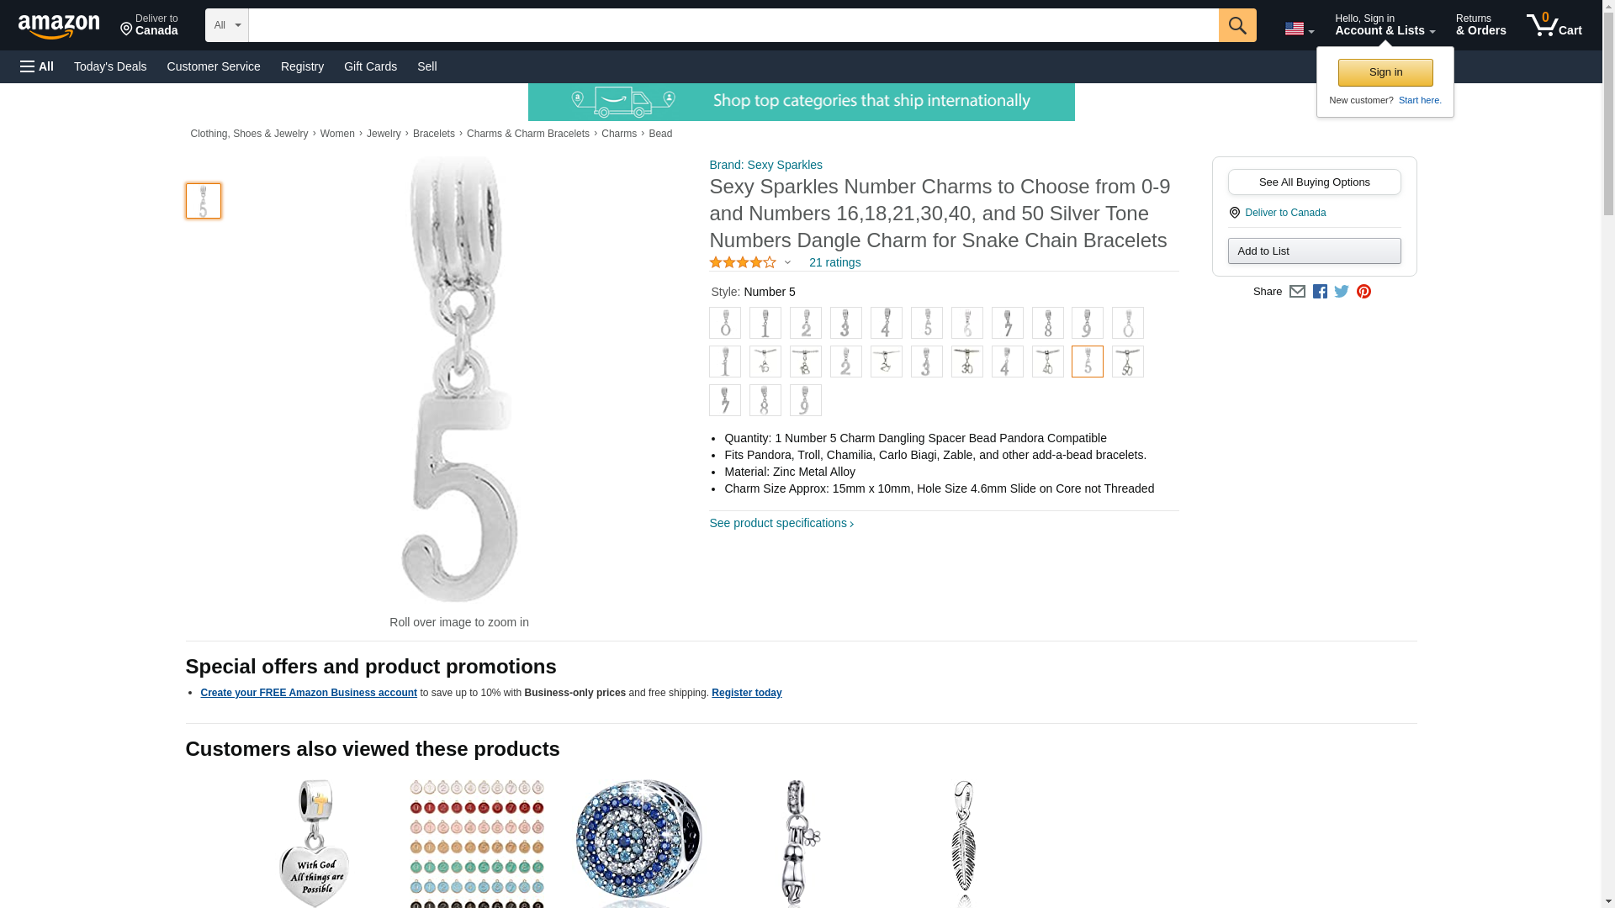
Task: Expand the language flag dropdown
Action: click(x=1299, y=29)
